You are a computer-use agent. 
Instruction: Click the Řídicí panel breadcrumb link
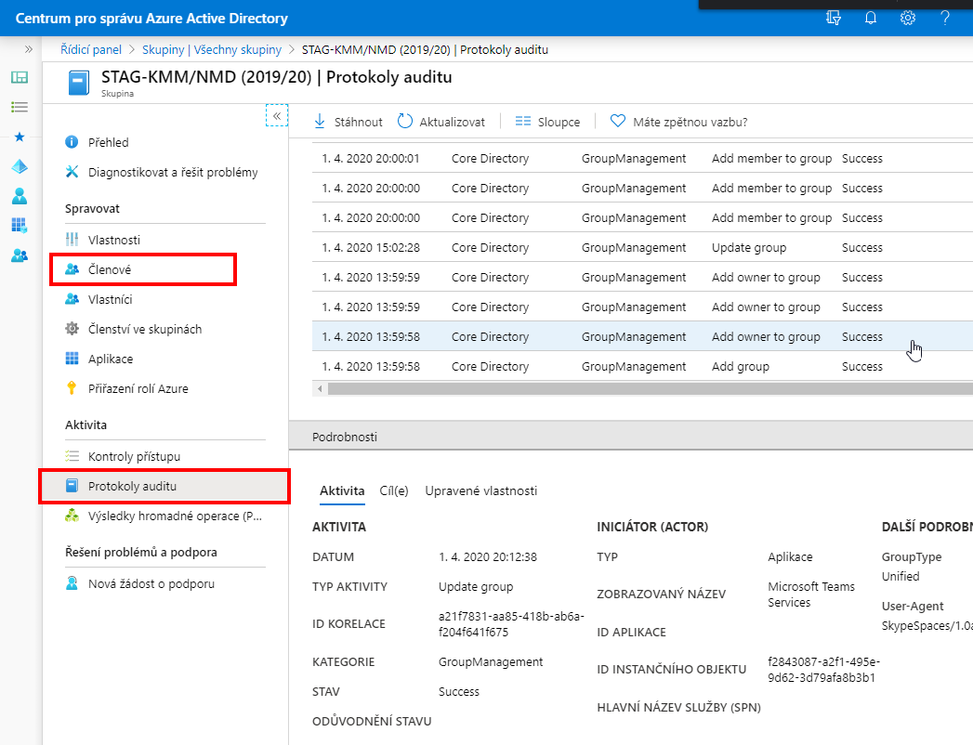click(x=91, y=49)
